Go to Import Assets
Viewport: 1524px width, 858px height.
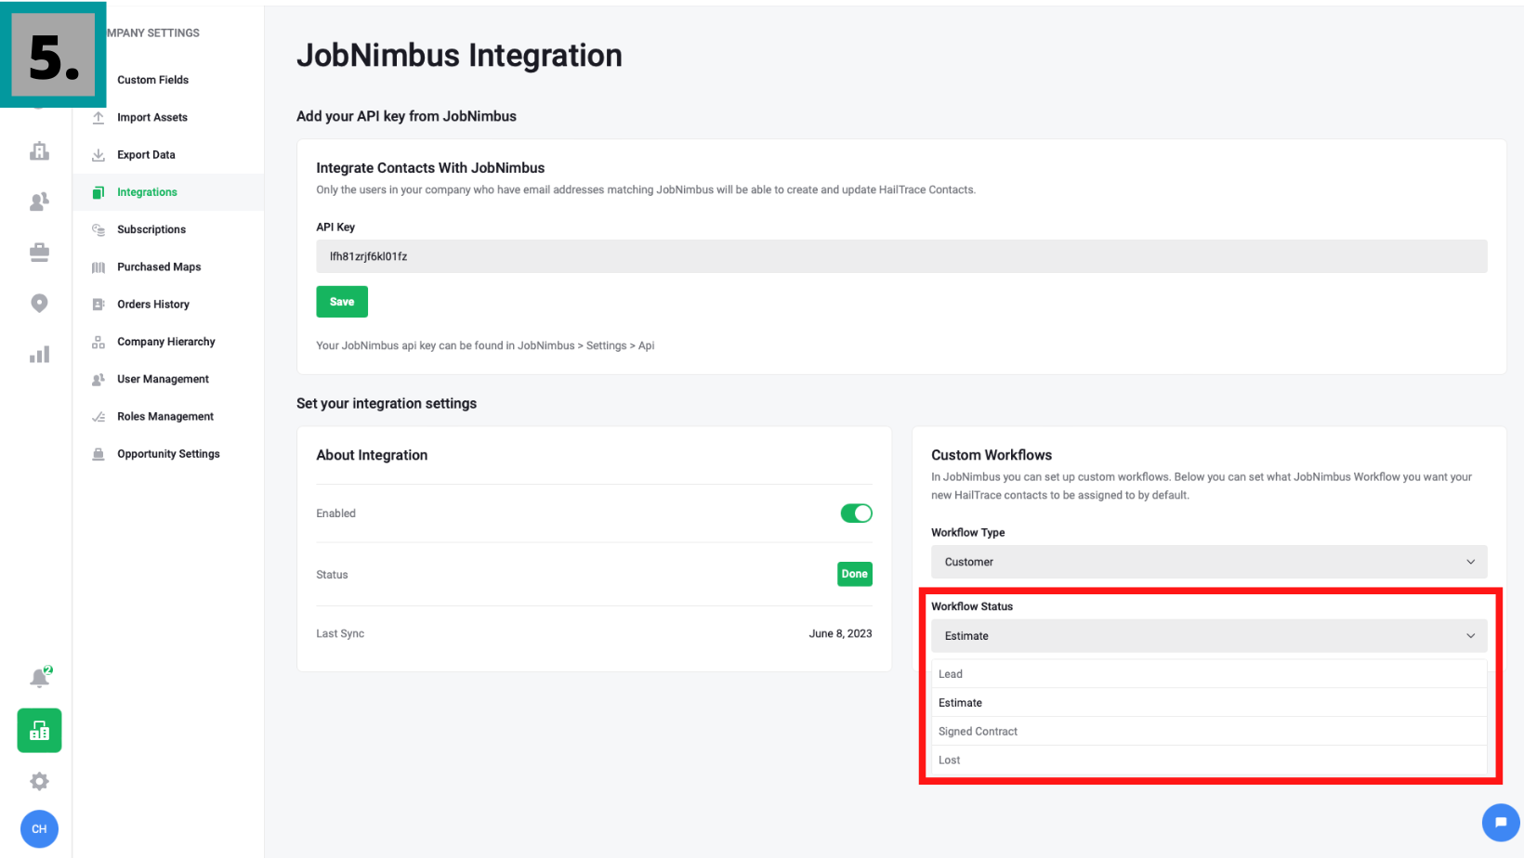tap(152, 117)
